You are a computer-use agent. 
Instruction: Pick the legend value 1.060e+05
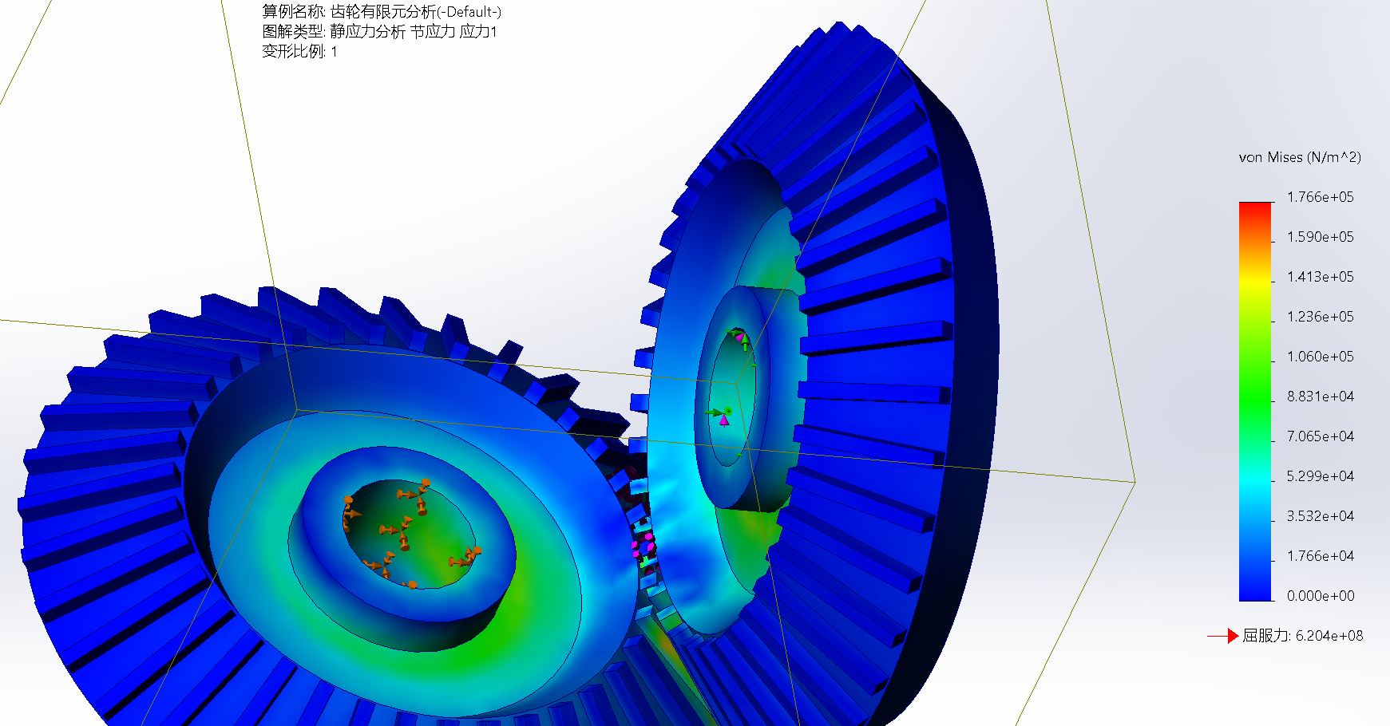click(x=1321, y=357)
